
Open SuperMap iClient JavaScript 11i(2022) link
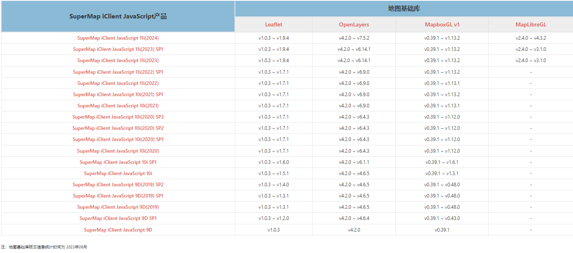pos(118,83)
